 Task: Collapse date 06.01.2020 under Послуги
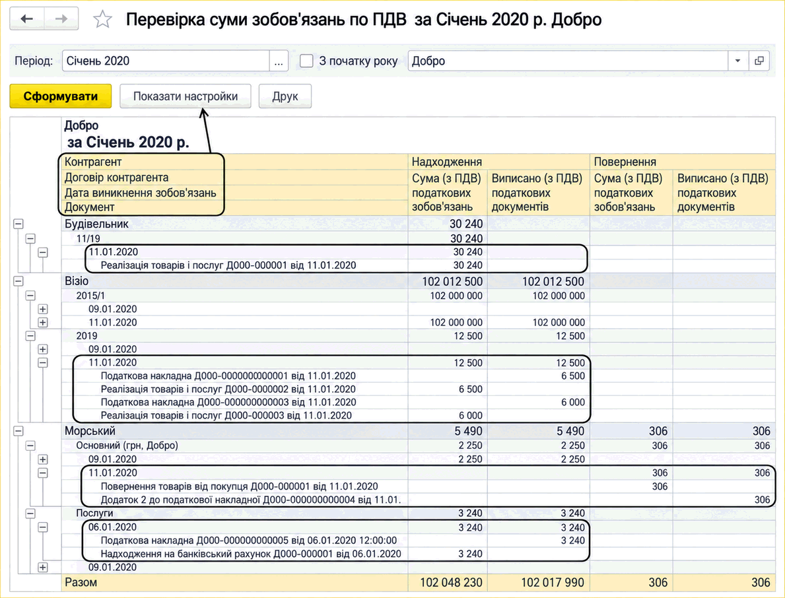point(43,527)
